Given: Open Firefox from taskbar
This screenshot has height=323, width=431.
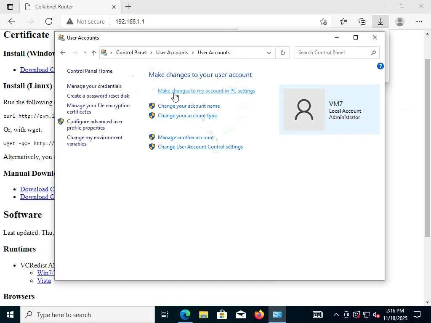Looking at the screenshot, I should (259, 315).
